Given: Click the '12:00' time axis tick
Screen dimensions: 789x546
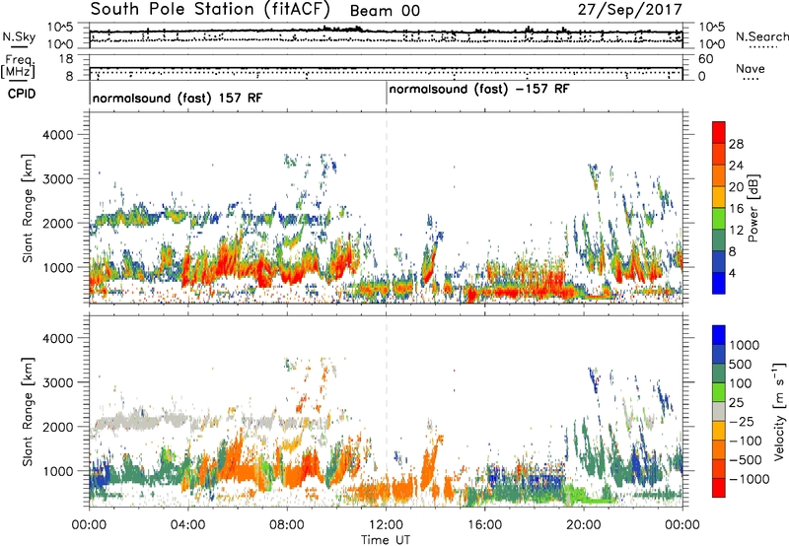Looking at the screenshot, I should pyautogui.click(x=386, y=525).
